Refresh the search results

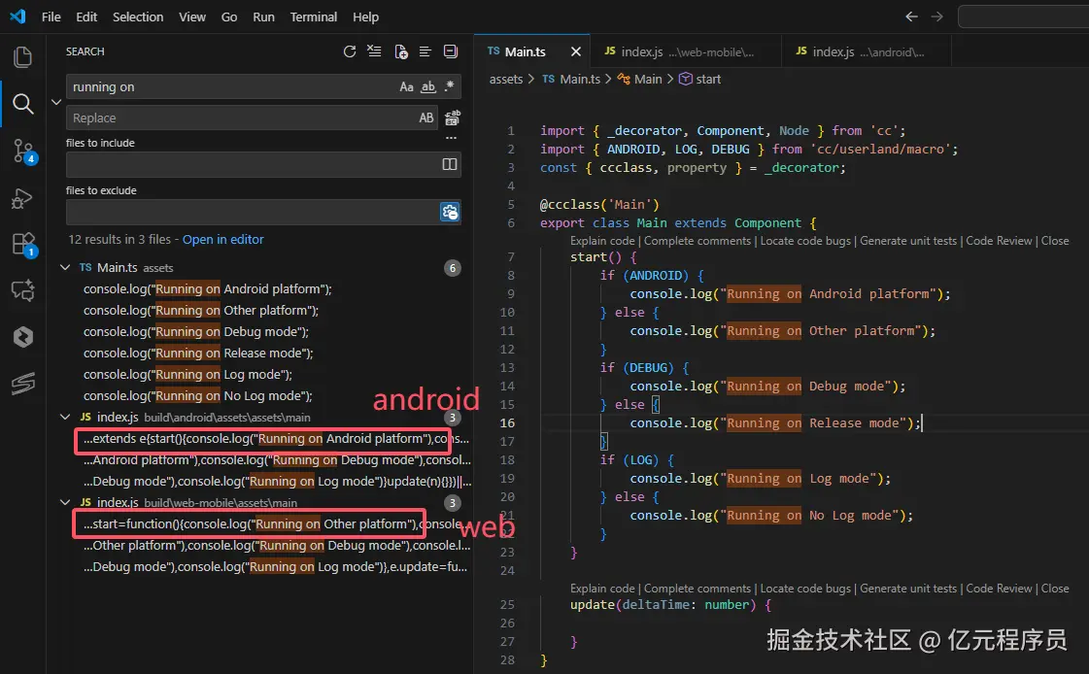350,51
